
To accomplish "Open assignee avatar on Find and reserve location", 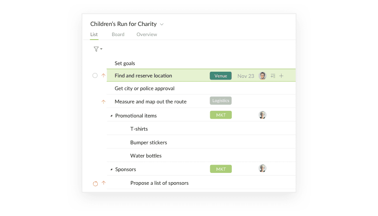I will [x=262, y=76].
